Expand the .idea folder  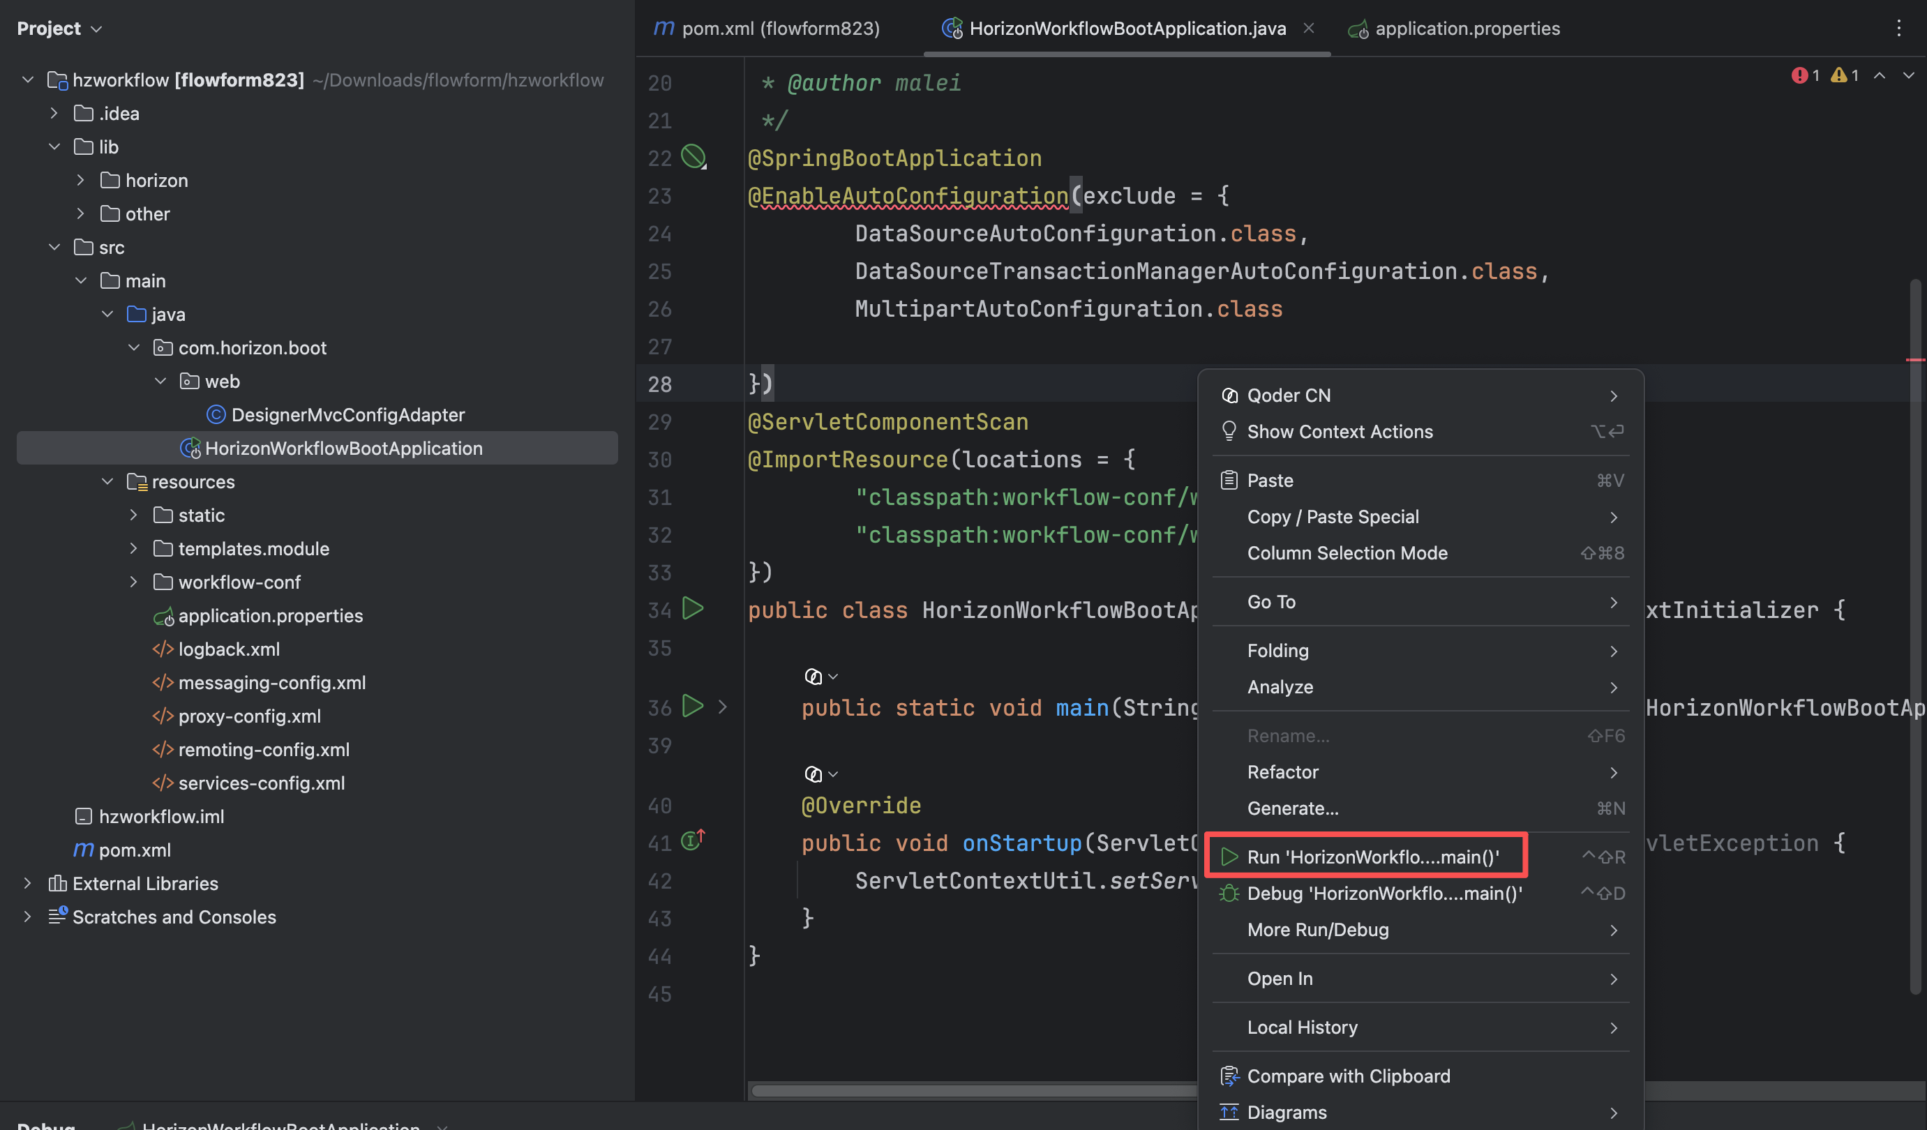[54, 113]
